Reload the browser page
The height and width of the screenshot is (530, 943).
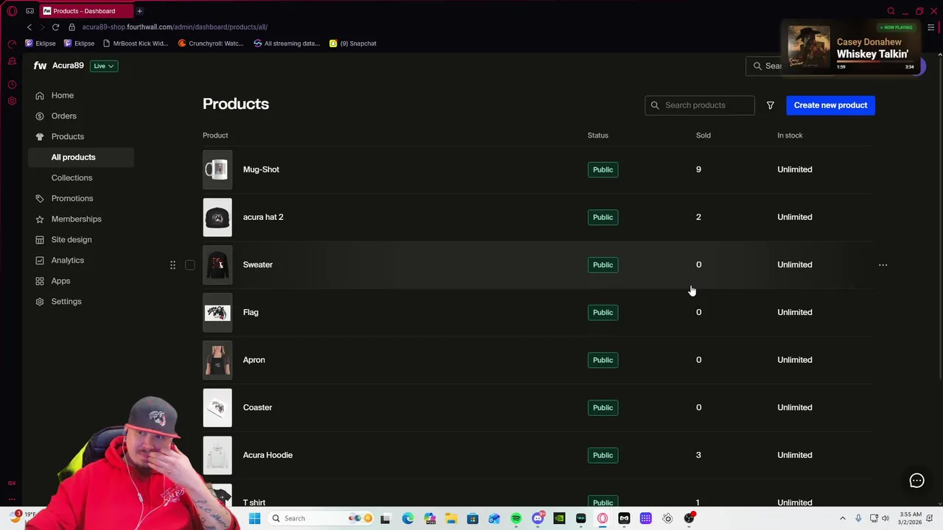click(55, 27)
